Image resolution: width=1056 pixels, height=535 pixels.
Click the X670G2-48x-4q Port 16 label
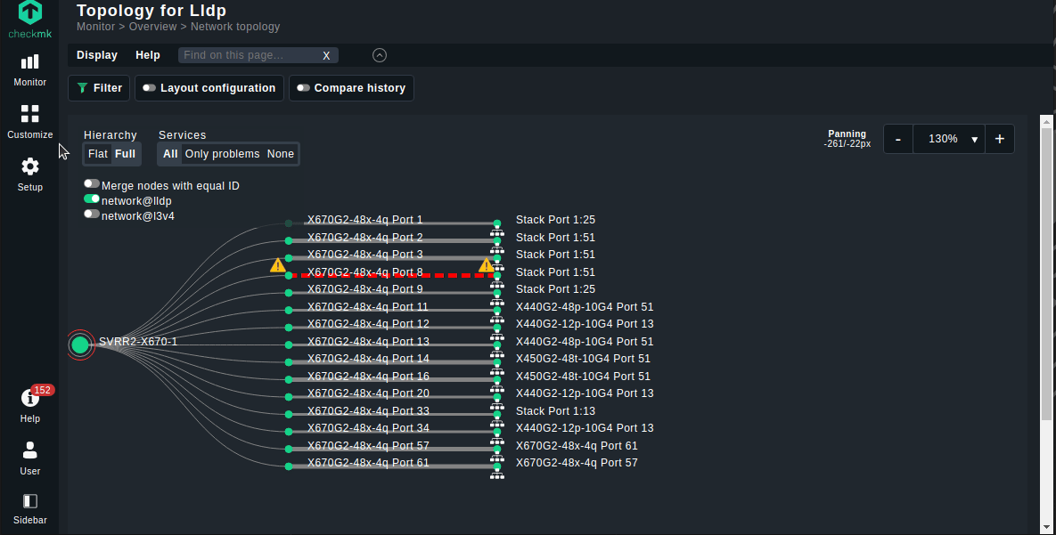368,377
